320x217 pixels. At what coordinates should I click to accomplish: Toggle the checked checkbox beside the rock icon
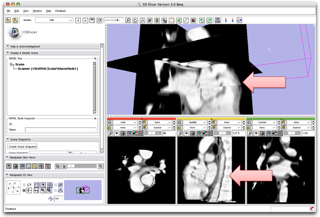click(24, 191)
